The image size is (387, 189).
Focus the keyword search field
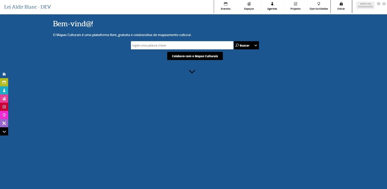point(182,45)
